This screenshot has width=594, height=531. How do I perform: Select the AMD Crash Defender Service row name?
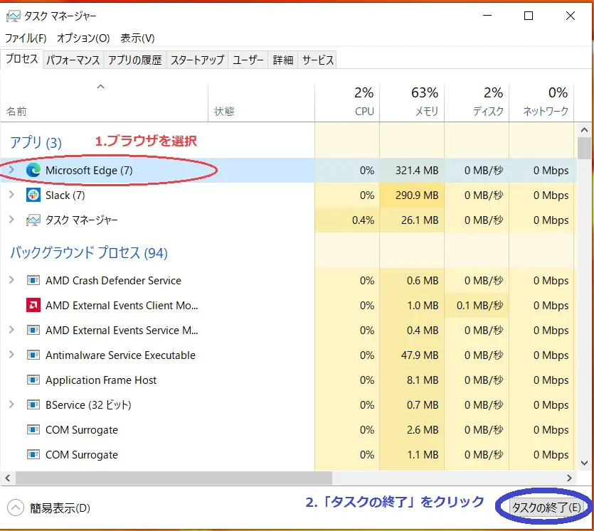click(x=113, y=281)
